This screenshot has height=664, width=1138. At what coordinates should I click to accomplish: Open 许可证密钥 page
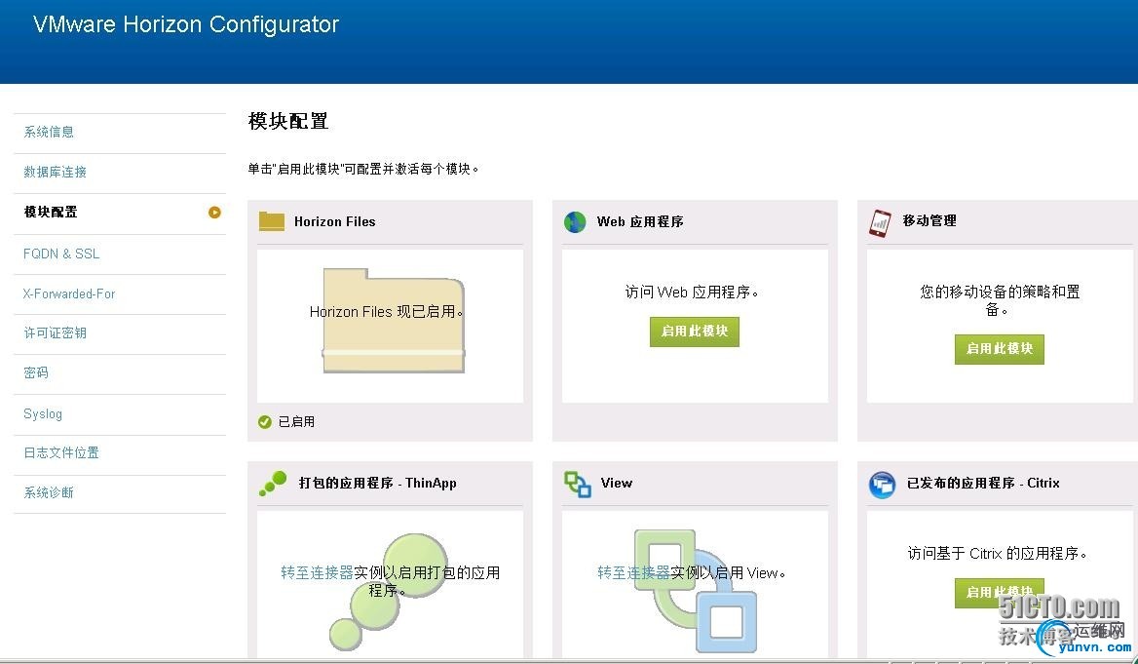56,332
